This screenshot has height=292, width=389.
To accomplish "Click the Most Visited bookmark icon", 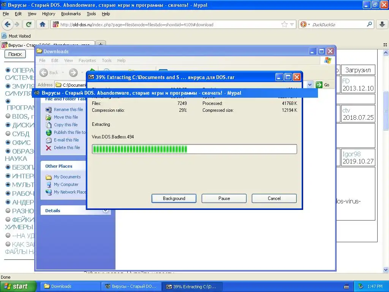I will click(4, 36).
